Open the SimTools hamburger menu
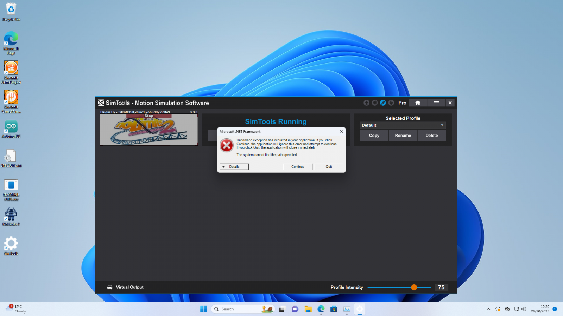563x316 pixels. coord(436,103)
